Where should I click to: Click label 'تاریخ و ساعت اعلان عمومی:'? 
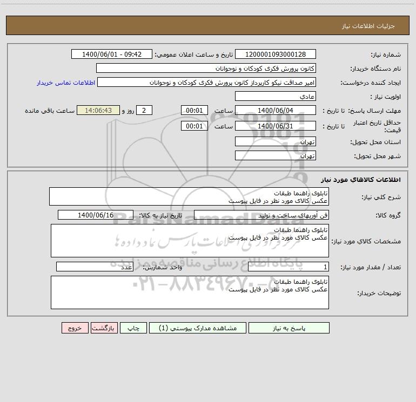click(x=194, y=54)
